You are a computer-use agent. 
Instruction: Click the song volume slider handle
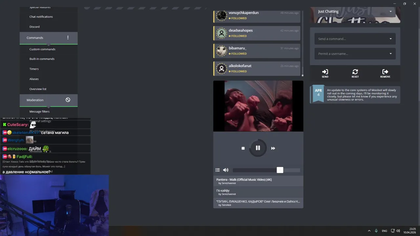[280, 170]
